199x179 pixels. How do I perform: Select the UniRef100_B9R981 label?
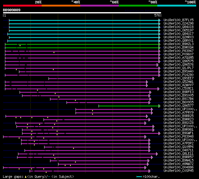pos(178,130)
